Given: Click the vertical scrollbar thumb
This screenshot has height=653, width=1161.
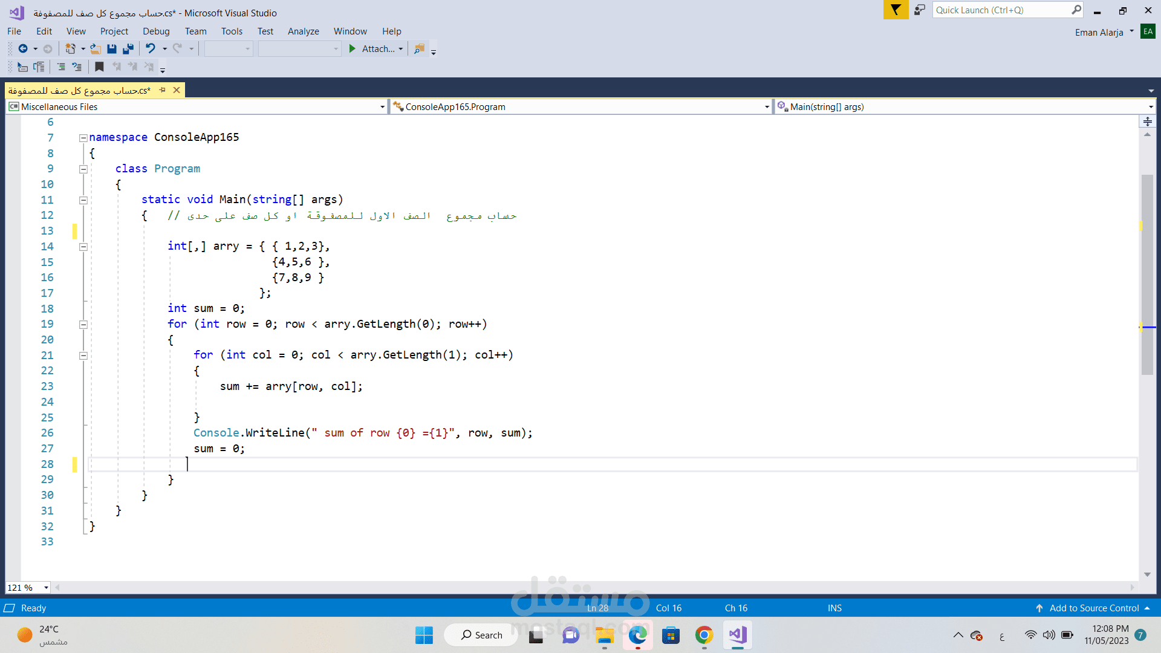Looking at the screenshot, I should coord(1147,275).
